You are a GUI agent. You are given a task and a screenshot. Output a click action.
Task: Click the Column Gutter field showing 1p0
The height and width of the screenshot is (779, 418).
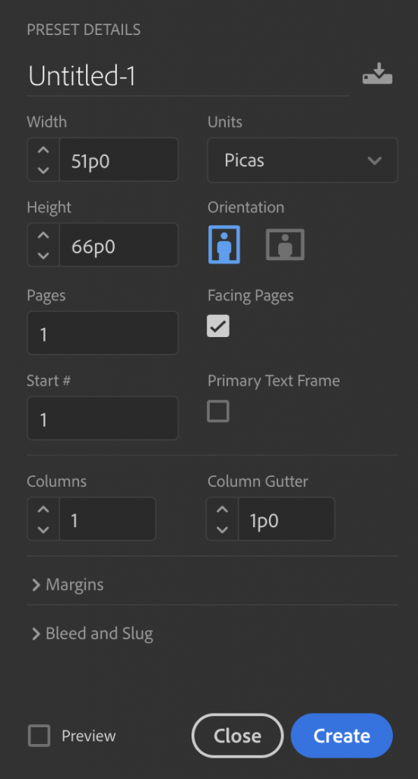[x=287, y=519]
